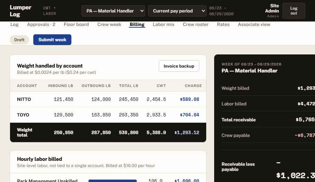Click the Hourly labor billed heading
Screen dimensions: 315x182
(x=40, y=159)
